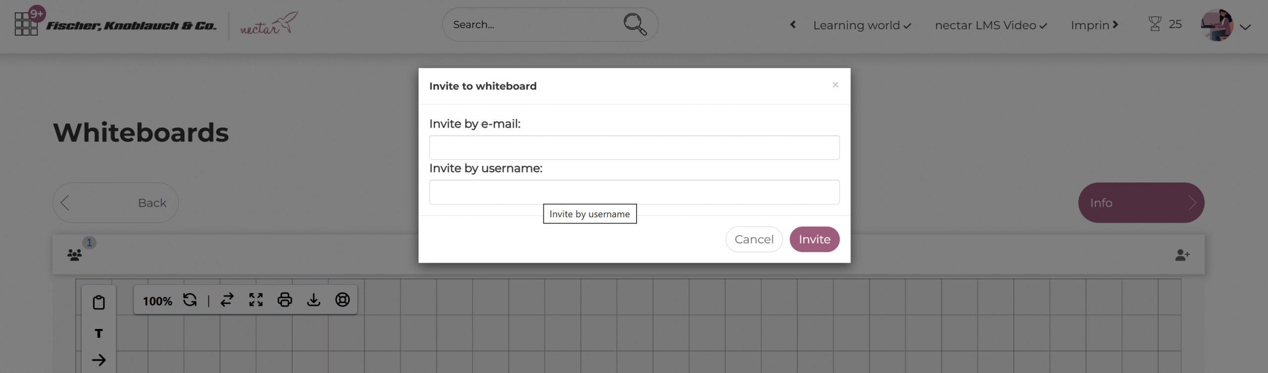Click the search magnifier icon

pyautogui.click(x=634, y=24)
